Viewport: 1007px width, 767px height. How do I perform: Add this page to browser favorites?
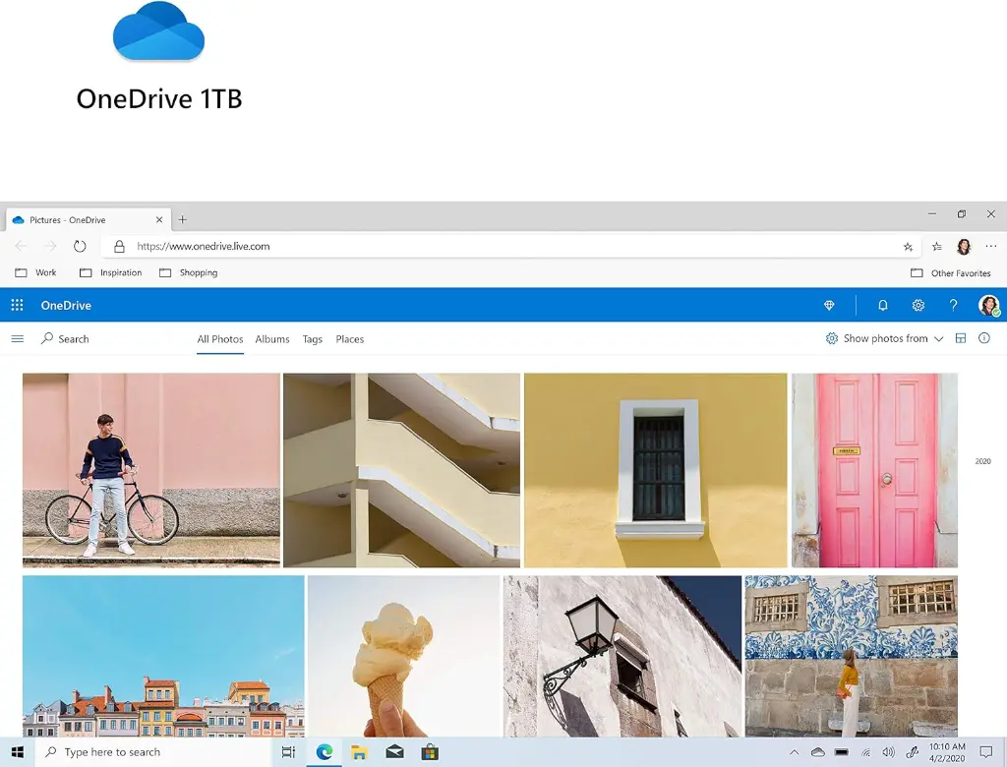[x=908, y=247]
